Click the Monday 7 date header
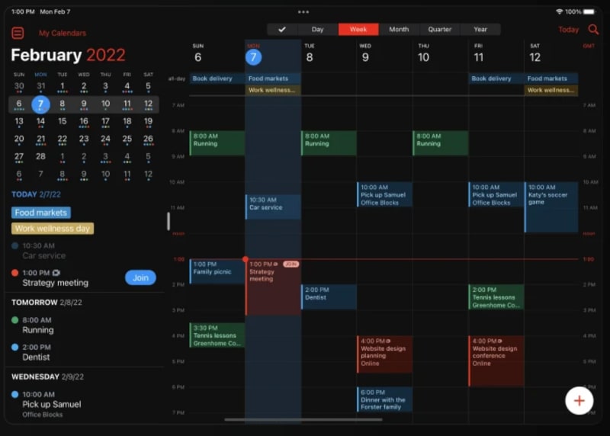The height and width of the screenshot is (436, 610). [254, 58]
